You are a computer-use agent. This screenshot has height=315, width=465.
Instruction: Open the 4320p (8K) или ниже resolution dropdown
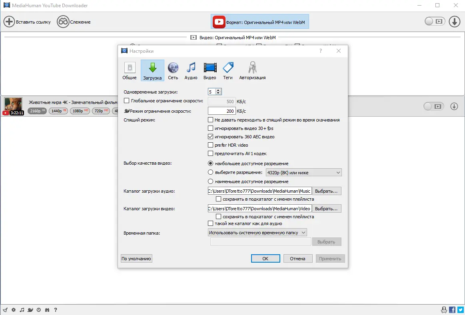[x=303, y=172]
